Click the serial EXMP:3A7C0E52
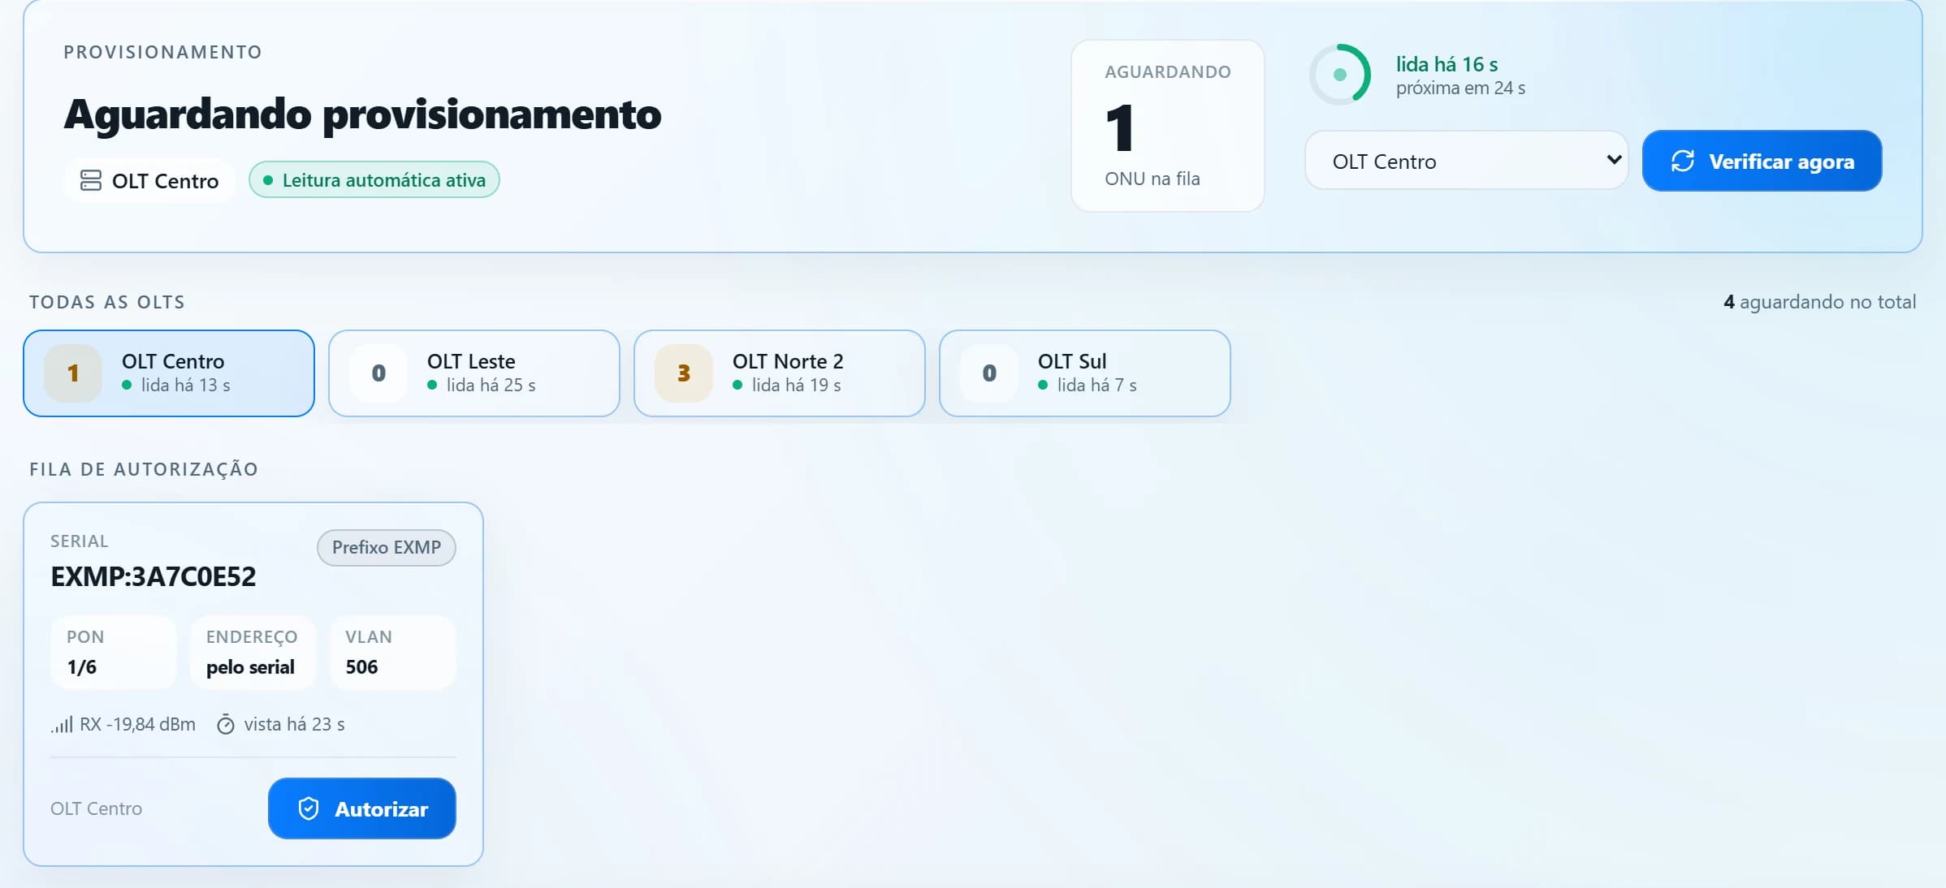Viewport: 1946px width, 888px height. click(x=154, y=577)
